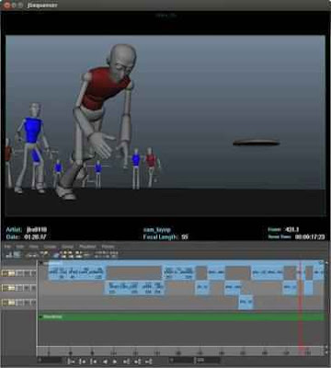This screenshot has width=331, height=368.
Task: Play the sequence backward
Action: click(x=105, y=362)
